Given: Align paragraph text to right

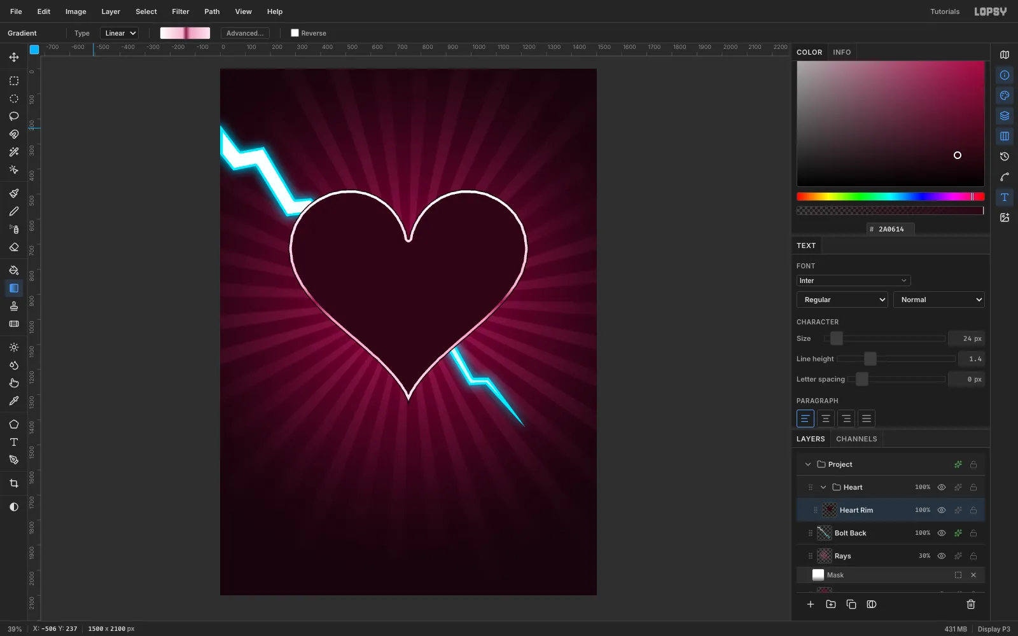Looking at the screenshot, I should [846, 418].
